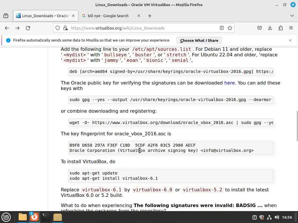Bookmark this page with the star
The image size is (298, 223).
(x=230, y=28)
